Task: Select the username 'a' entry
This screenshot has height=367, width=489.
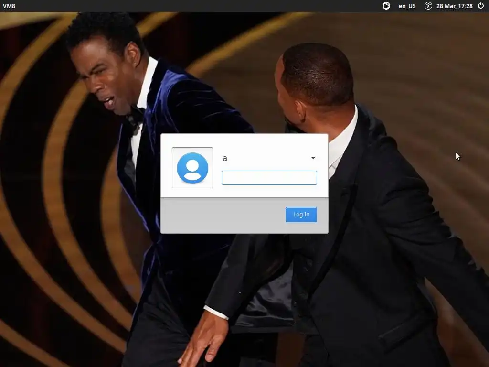Action: 224,159
